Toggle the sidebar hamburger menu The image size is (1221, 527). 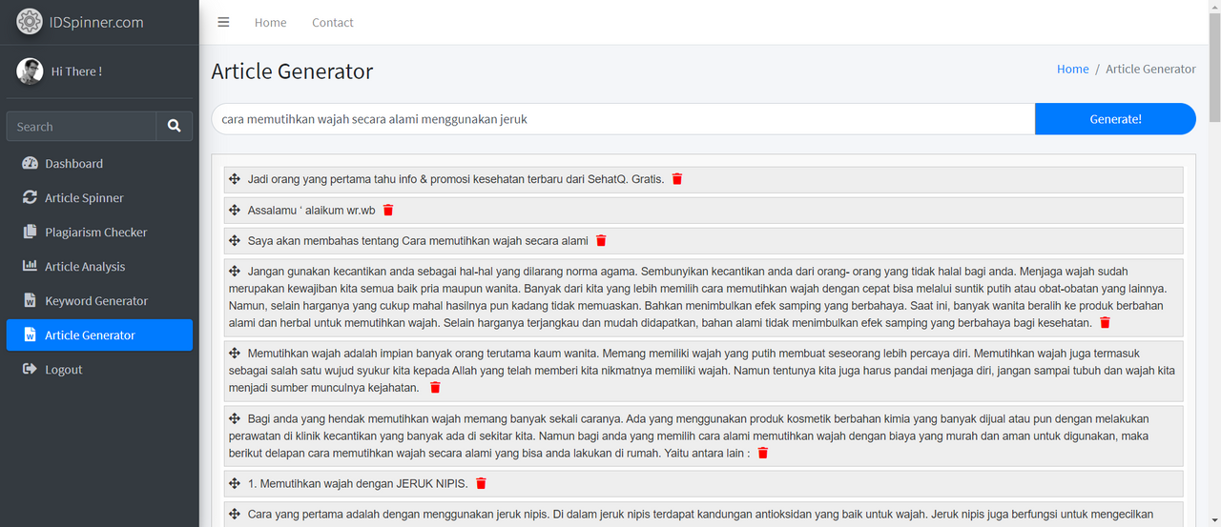(223, 22)
